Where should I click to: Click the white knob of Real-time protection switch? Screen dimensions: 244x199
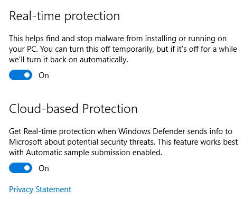(27, 75)
